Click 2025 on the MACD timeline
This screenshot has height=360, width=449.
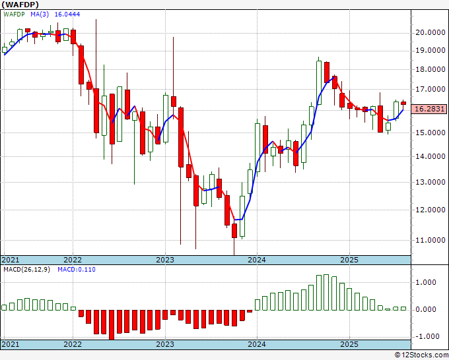(349, 344)
